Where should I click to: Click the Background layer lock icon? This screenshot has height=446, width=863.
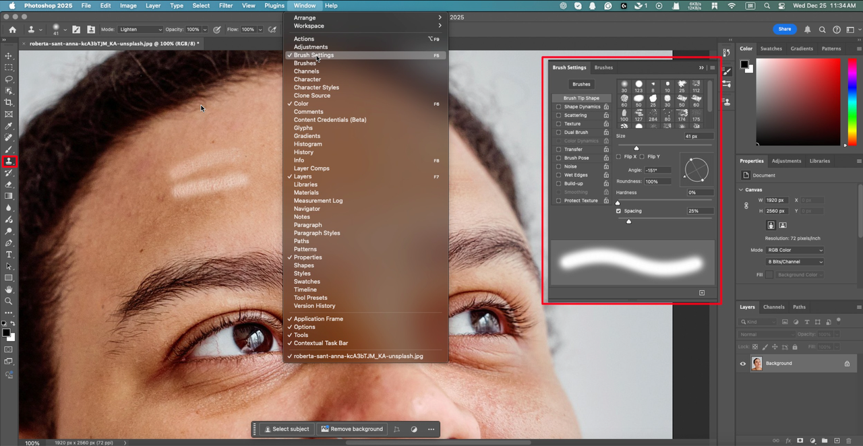coord(847,363)
